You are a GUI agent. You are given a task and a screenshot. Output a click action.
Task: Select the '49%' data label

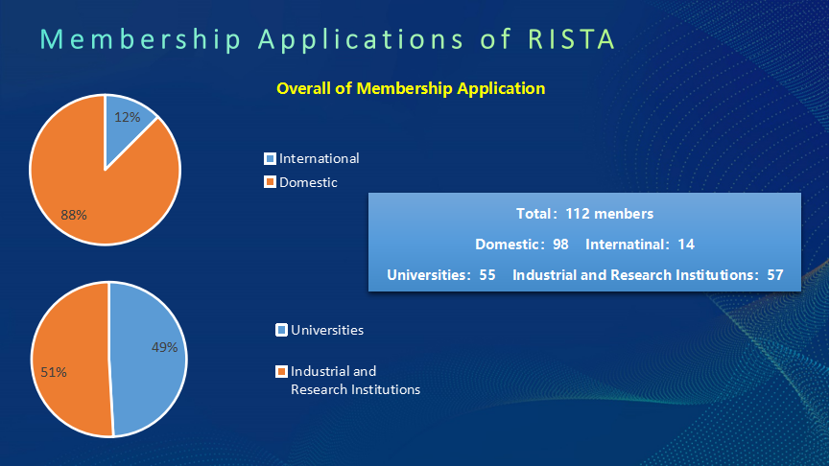(165, 347)
